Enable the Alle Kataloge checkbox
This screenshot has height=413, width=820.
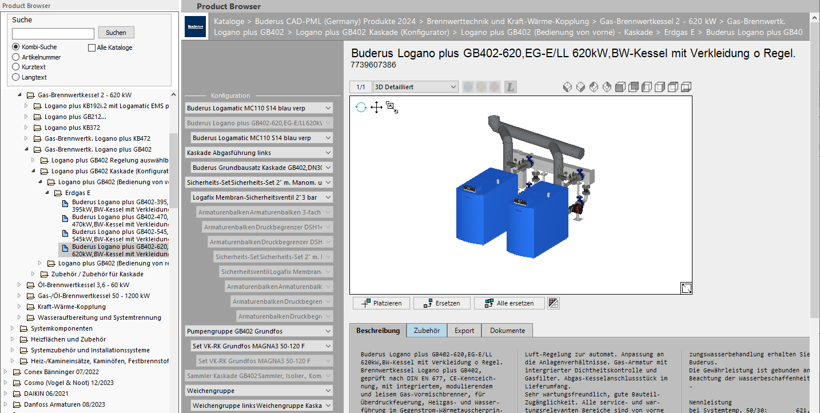[91, 47]
